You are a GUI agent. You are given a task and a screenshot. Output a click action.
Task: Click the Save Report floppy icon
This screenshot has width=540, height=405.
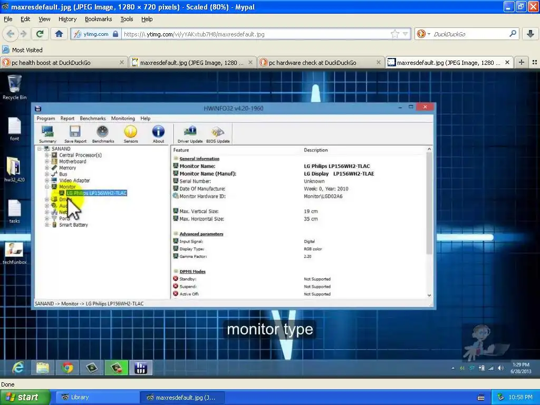tap(75, 134)
